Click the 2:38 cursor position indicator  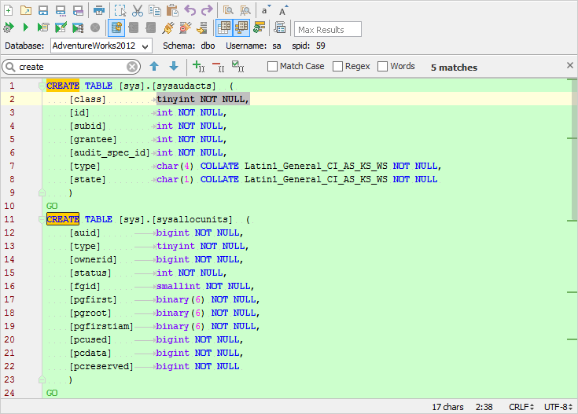484,407
